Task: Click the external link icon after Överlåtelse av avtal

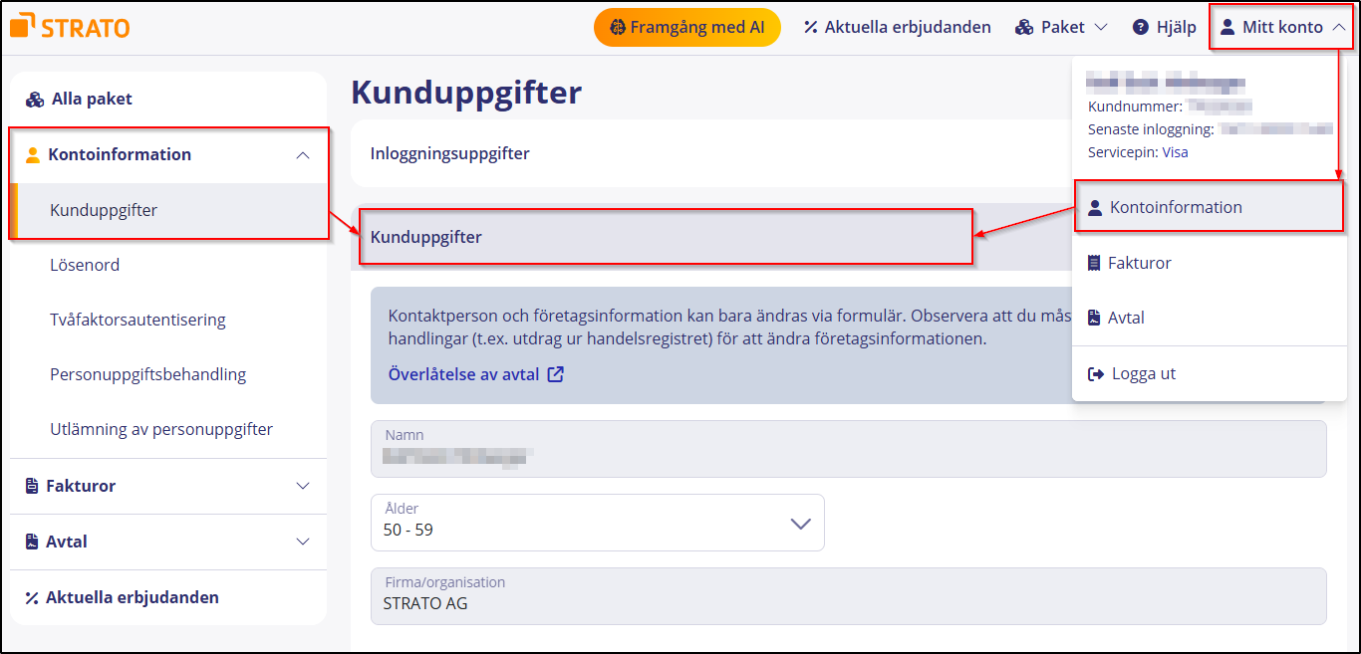Action: click(x=557, y=374)
